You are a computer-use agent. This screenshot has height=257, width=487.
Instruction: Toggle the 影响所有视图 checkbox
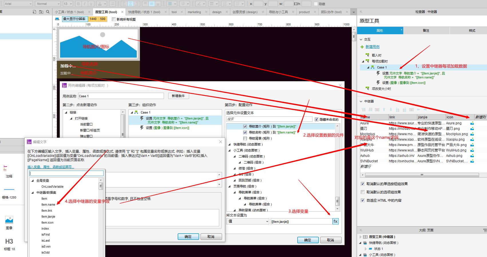114,19
